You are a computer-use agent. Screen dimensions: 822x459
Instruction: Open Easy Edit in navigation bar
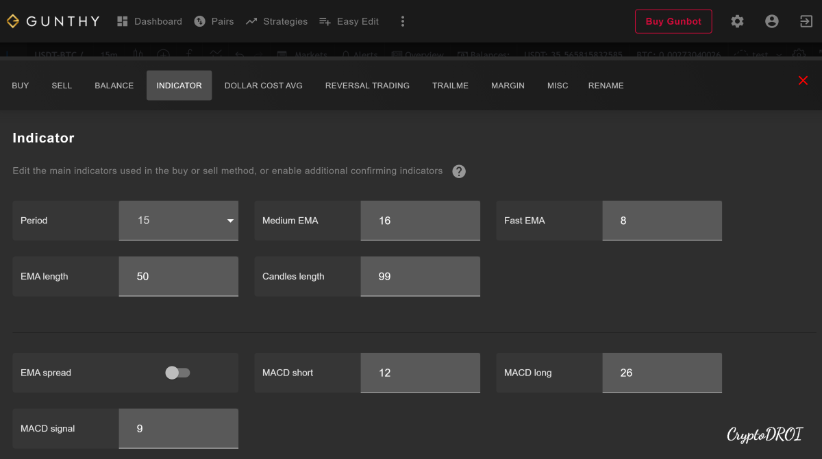[349, 21]
